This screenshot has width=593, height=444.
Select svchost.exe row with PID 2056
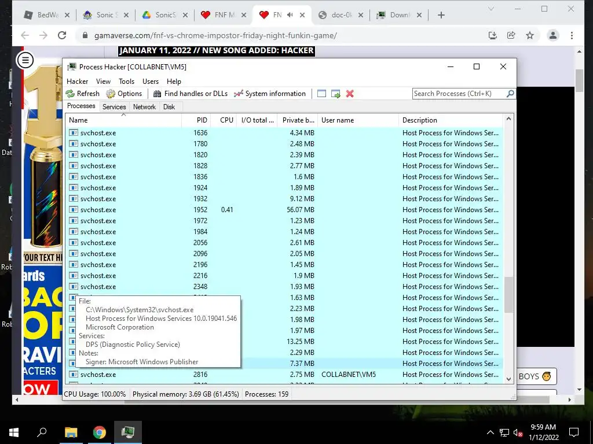(284, 243)
